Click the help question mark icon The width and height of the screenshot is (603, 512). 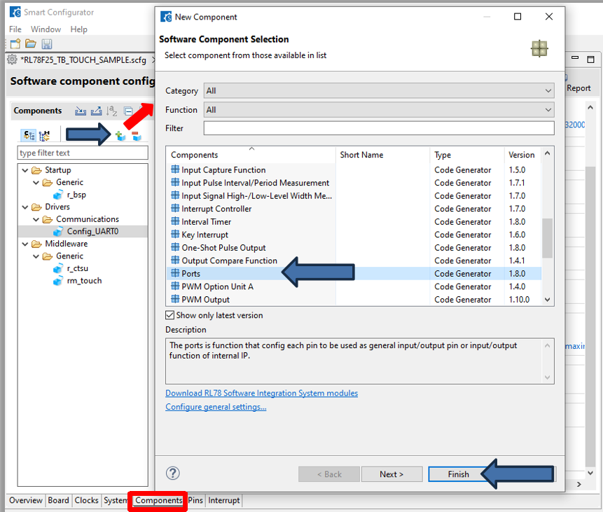(x=173, y=473)
